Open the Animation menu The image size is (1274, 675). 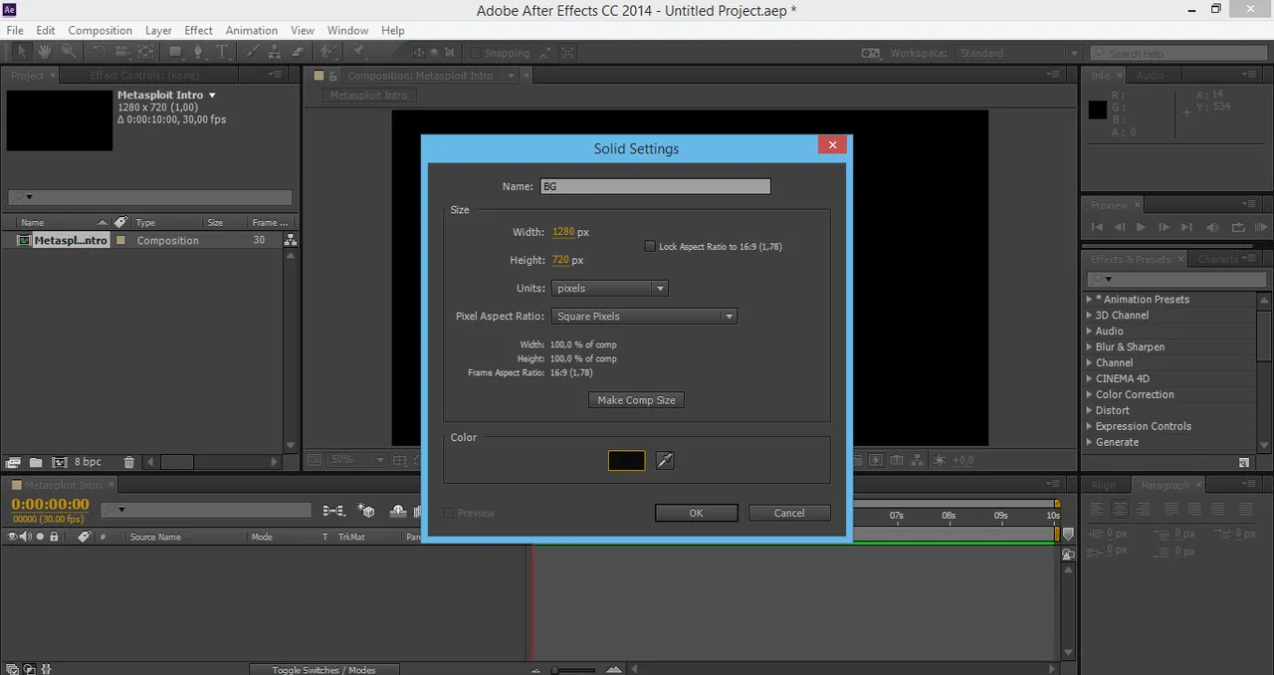pyautogui.click(x=252, y=30)
